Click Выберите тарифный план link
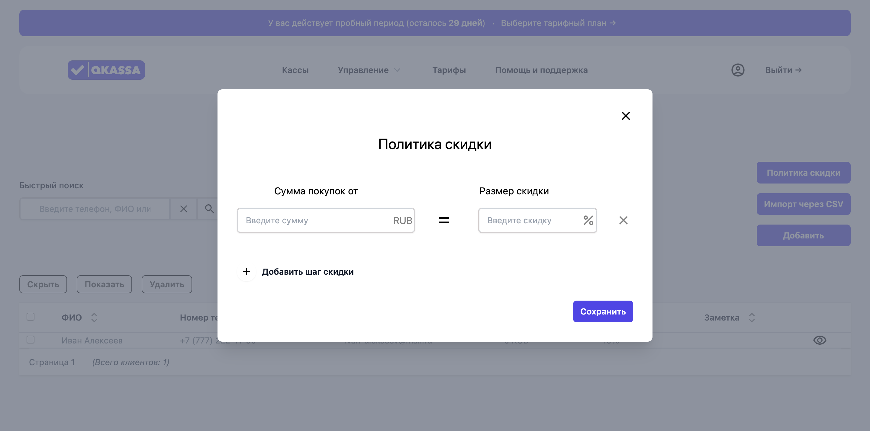Screen dimensions: 870x431 pos(558,23)
